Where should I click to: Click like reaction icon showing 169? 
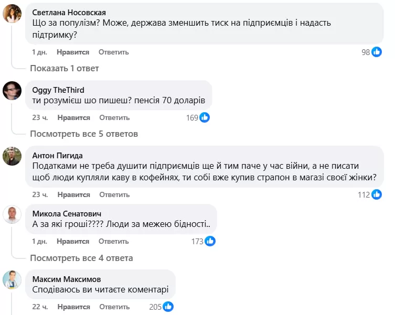205,117
